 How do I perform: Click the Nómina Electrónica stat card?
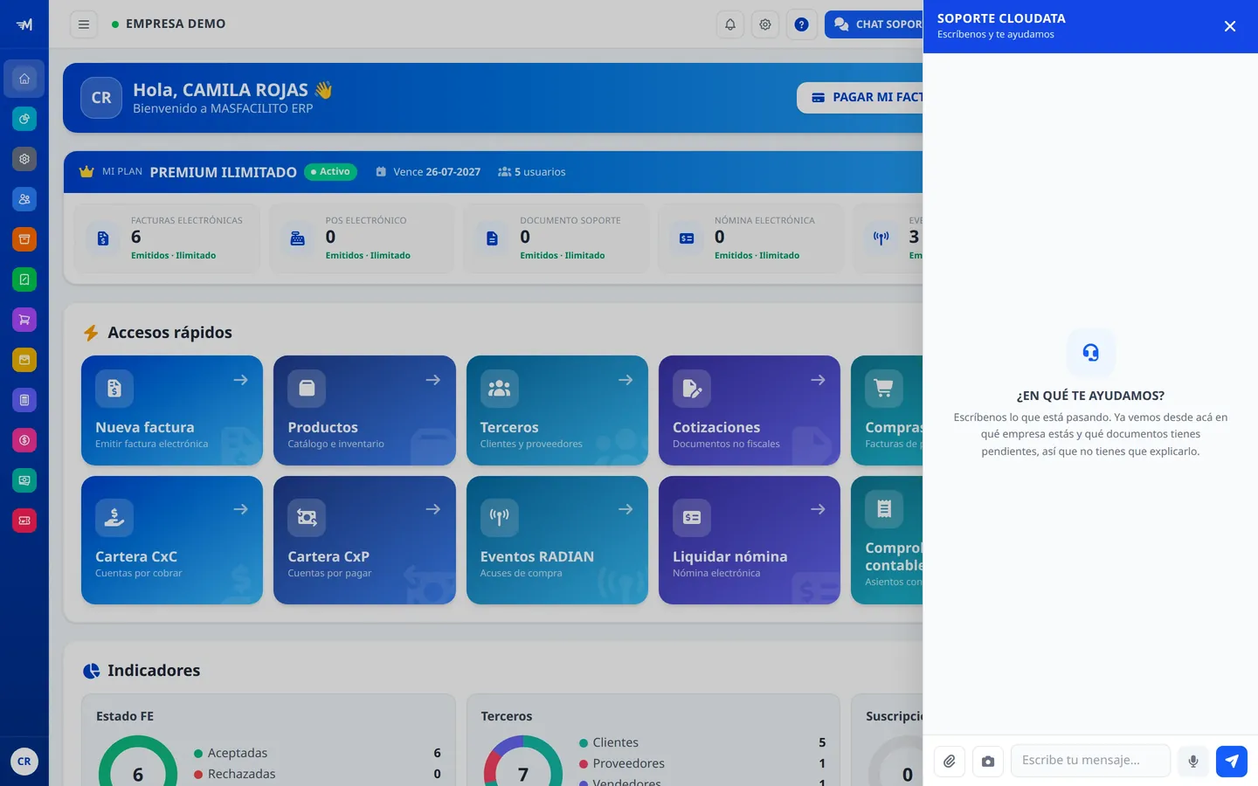coord(750,238)
